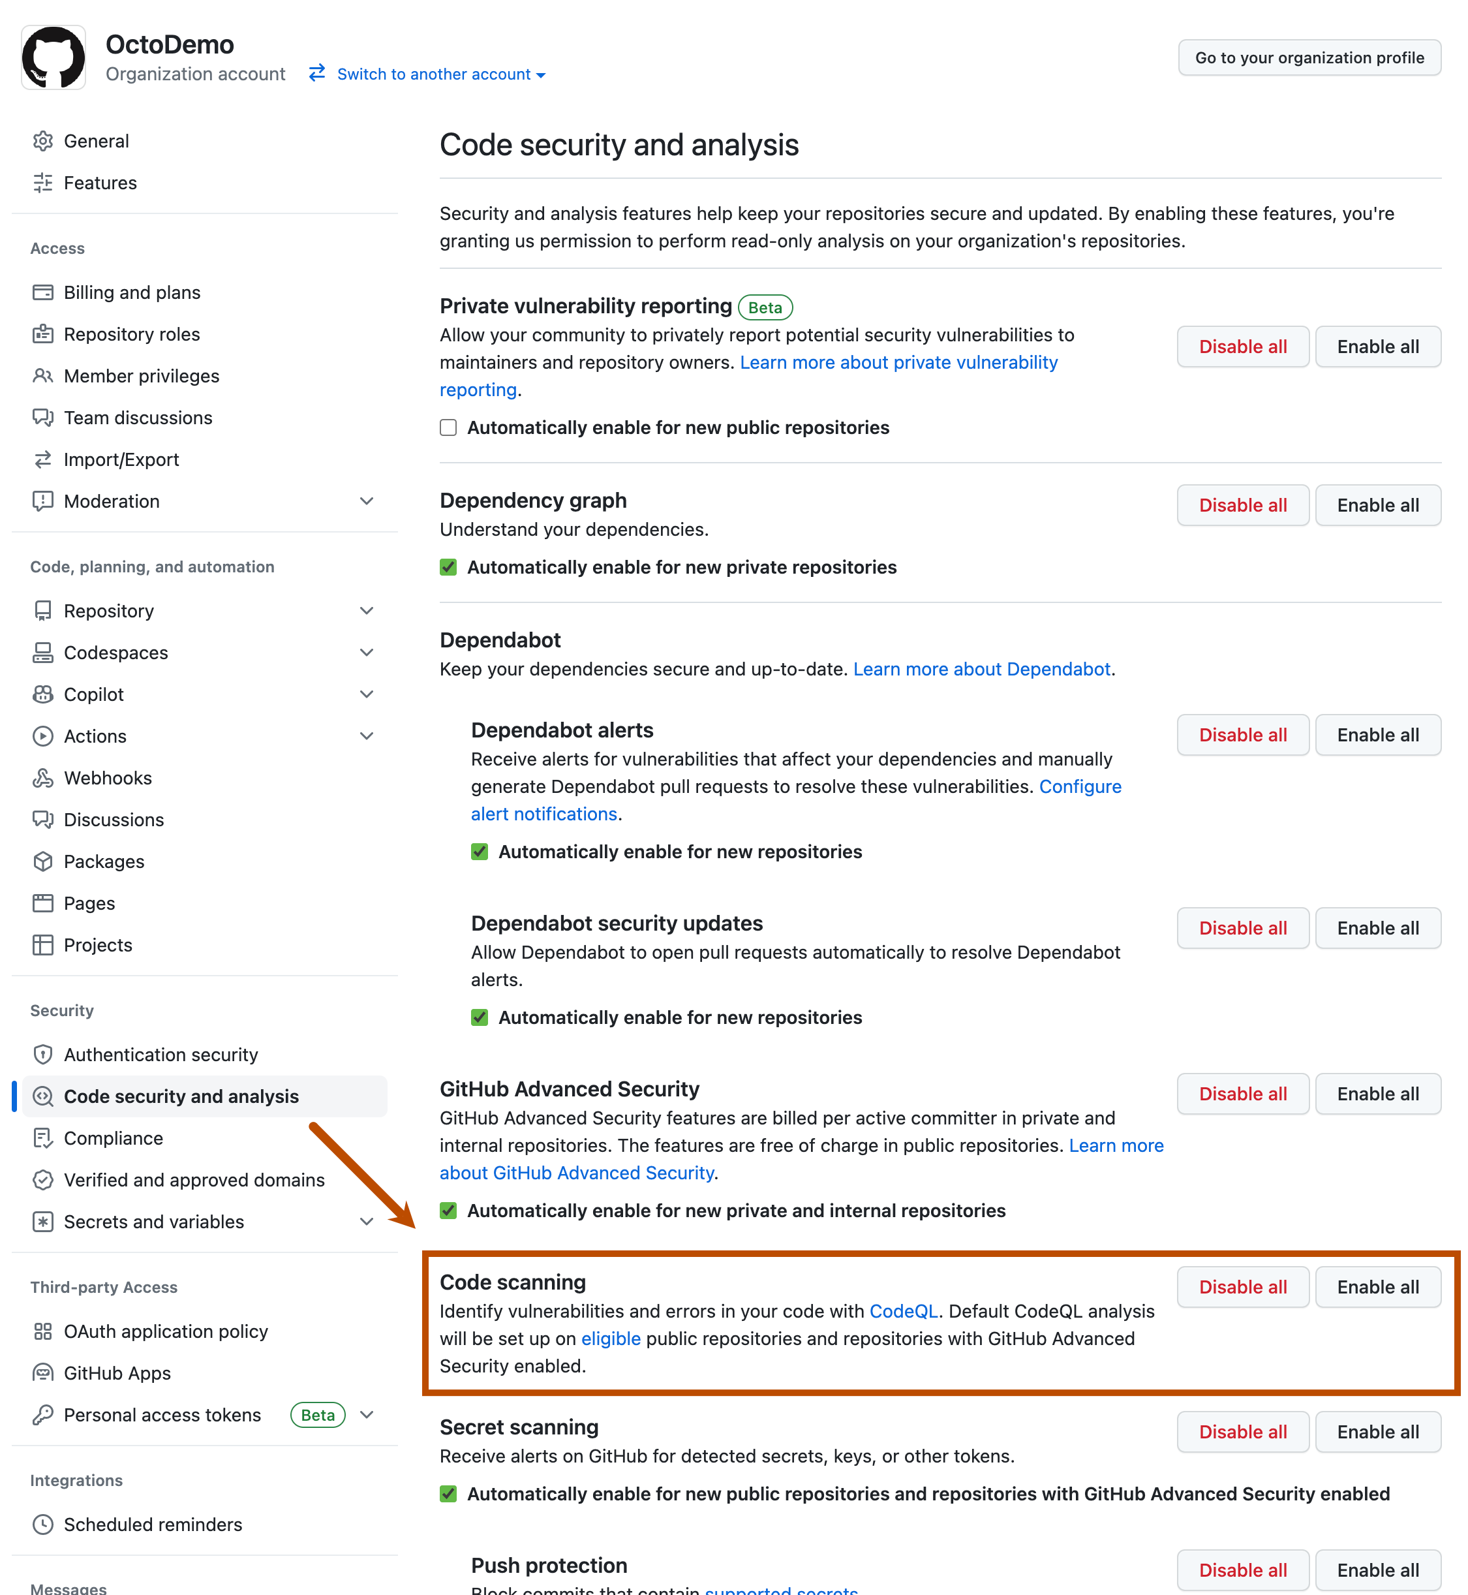Open Team discussions via speech bubble icon
Image resolution: width=1468 pixels, height=1595 pixels.
(x=44, y=417)
